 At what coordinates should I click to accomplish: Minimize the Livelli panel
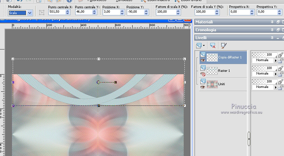tap(278, 38)
